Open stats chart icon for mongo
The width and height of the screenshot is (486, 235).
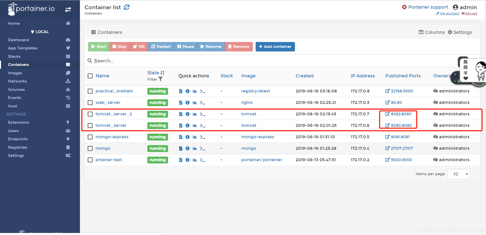(195, 148)
